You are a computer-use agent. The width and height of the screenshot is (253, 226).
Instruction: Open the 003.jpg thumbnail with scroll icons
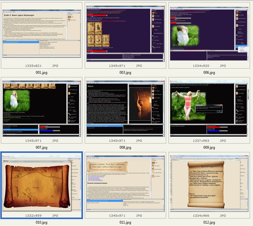tap(125, 33)
